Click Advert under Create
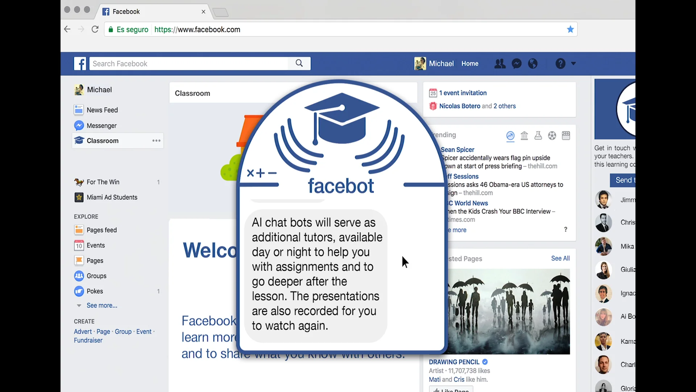 pyautogui.click(x=83, y=332)
